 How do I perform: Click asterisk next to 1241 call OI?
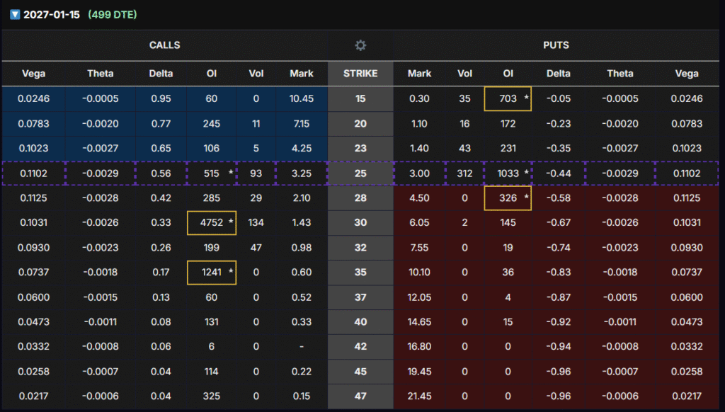pyautogui.click(x=230, y=273)
